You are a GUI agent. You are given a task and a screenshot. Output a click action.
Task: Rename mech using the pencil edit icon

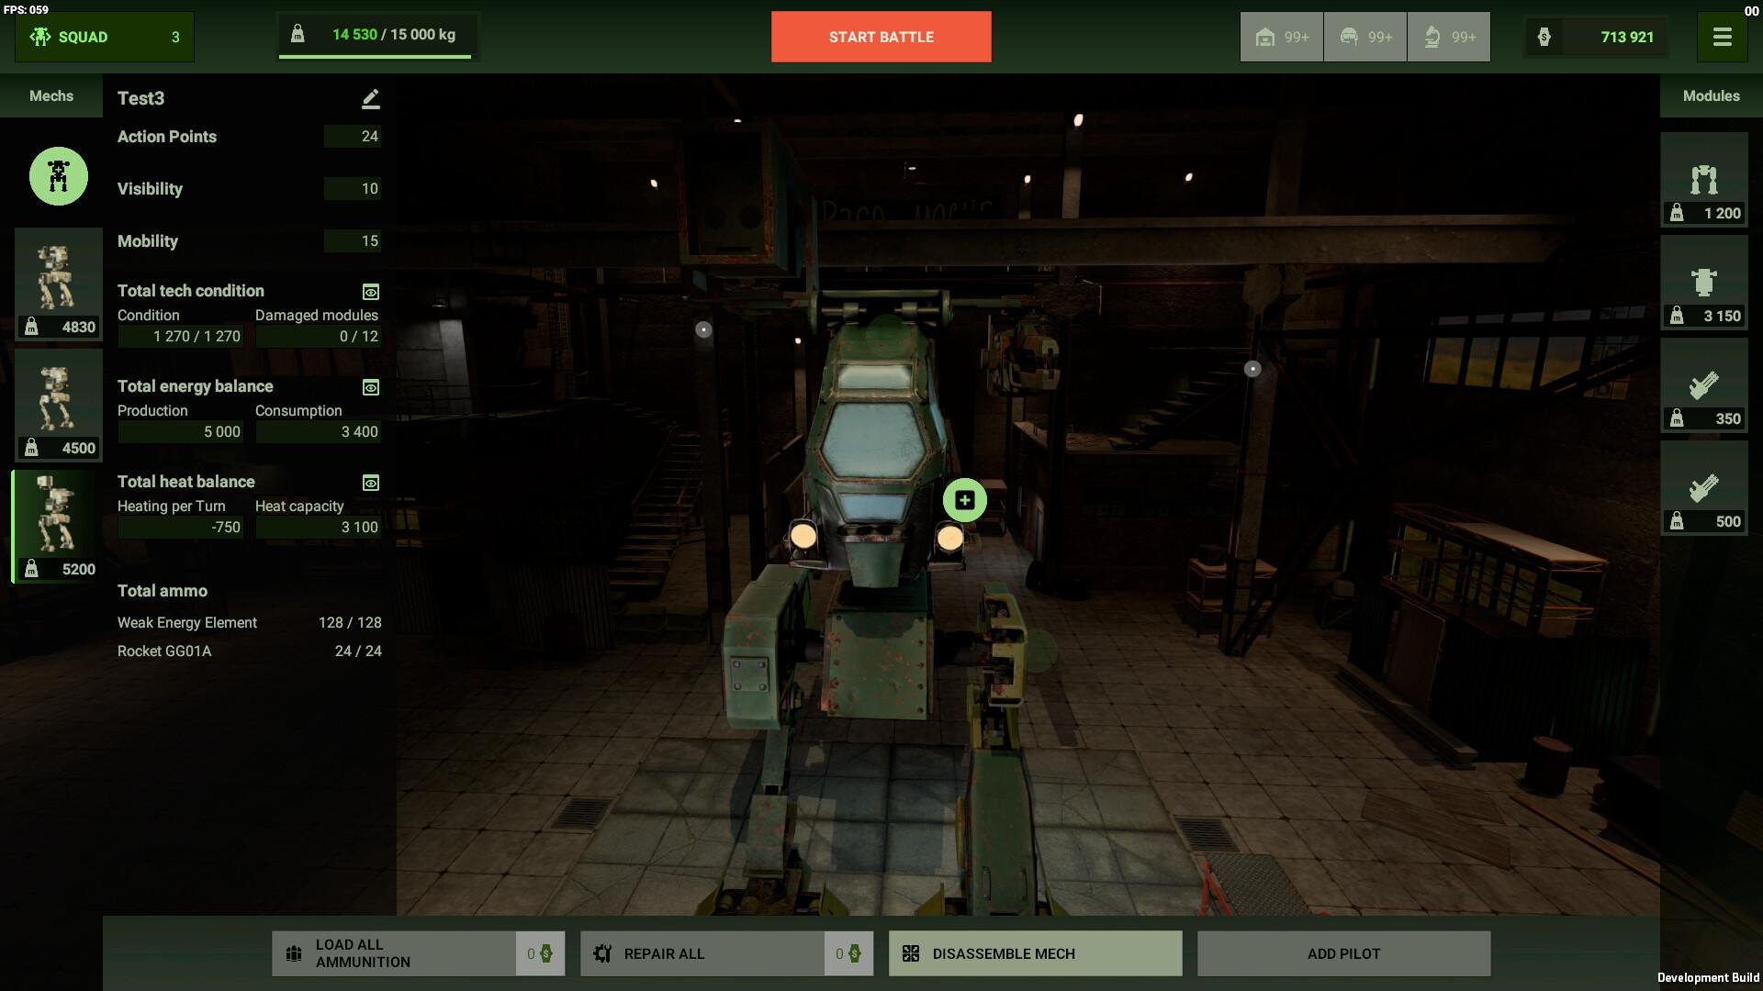[x=369, y=97]
